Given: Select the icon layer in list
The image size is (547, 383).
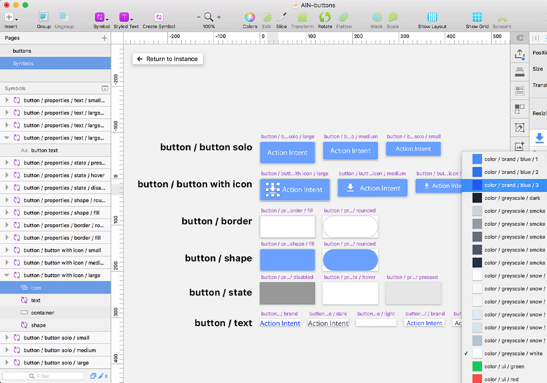Looking at the screenshot, I should tap(55, 288).
